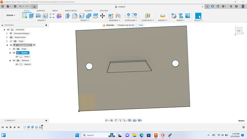Click the timeline play button

click(x=11, y=127)
